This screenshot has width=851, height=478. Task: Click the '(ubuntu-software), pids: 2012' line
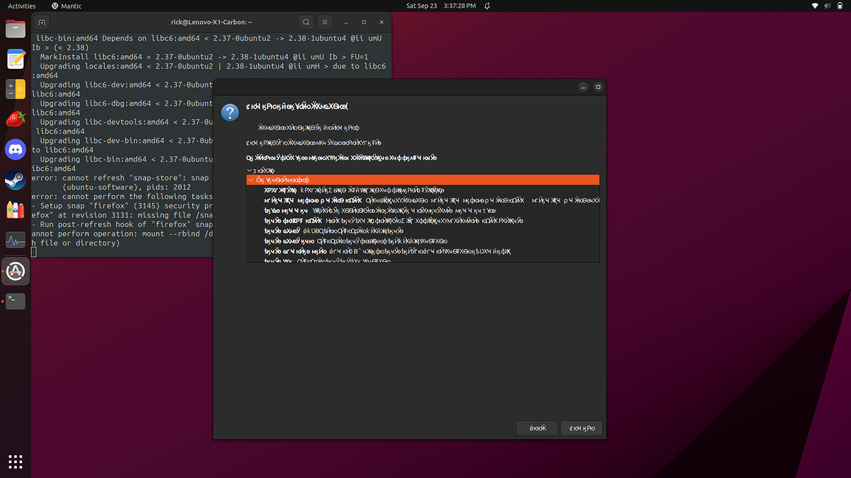(x=127, y=187)
